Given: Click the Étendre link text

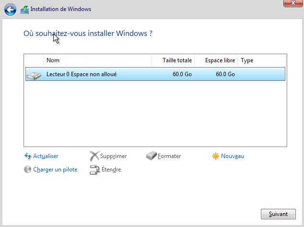Looking at the screenshot, I should (111, 170).
